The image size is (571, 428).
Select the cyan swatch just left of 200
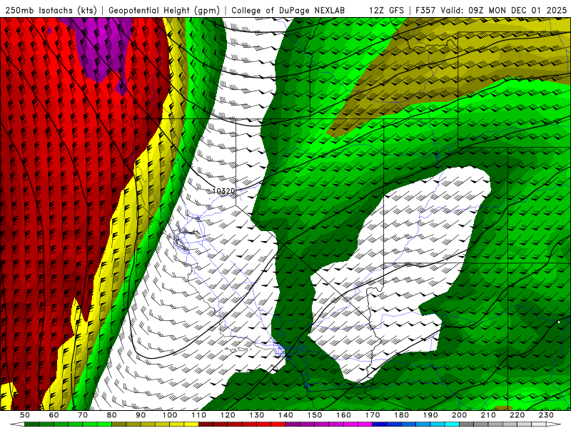click(x=452, y=424)
